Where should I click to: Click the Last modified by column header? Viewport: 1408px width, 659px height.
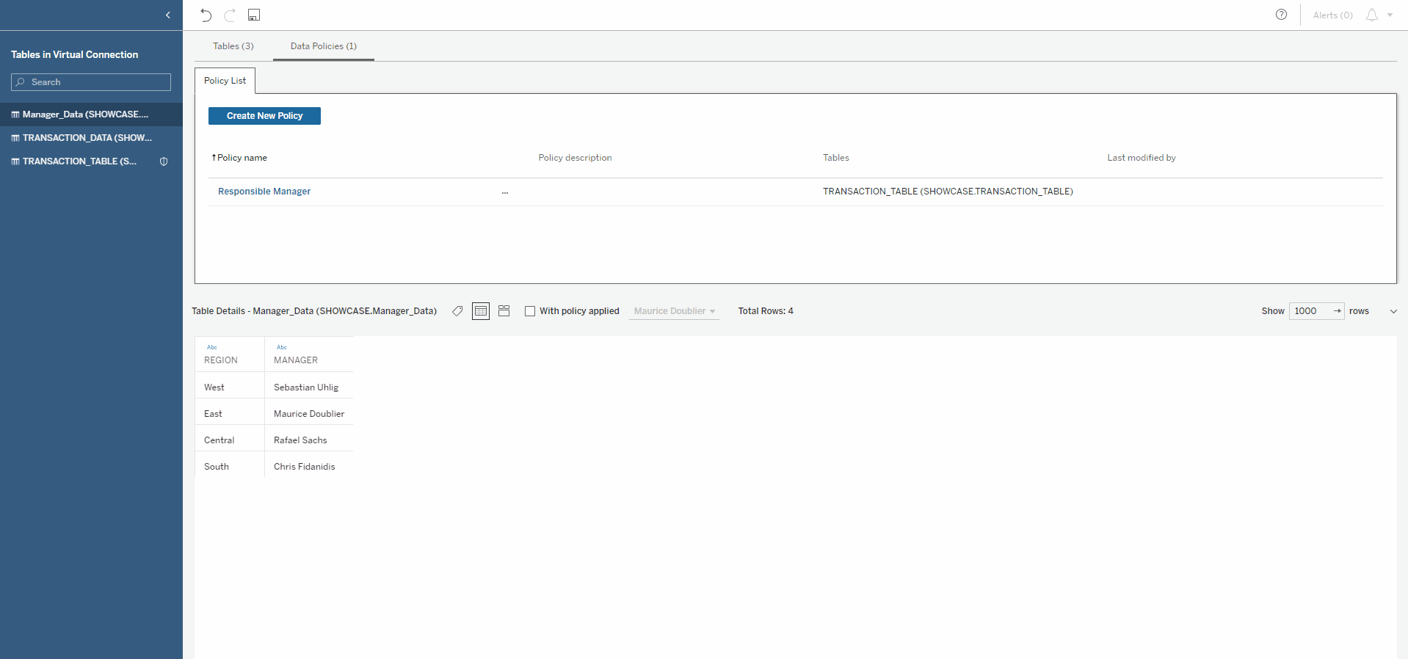(x=1142, y=158)
